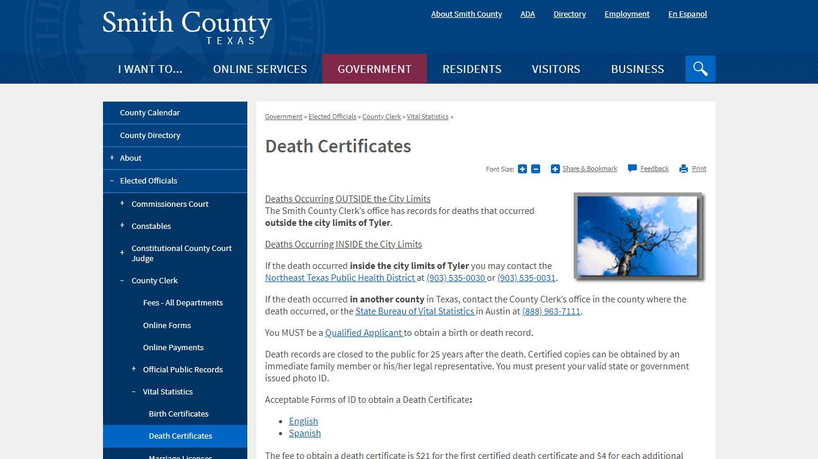Open County Clerk sidebar item
Viewport: 818px width, 459px height.
pyautogui.click(x=154, y=281)
